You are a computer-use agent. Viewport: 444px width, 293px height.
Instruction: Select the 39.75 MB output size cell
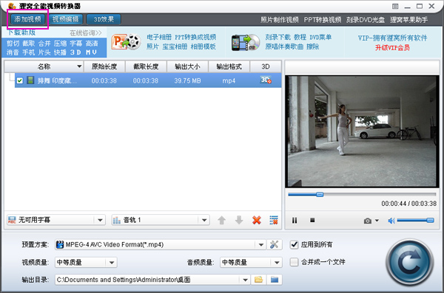[x=187, y=80]
